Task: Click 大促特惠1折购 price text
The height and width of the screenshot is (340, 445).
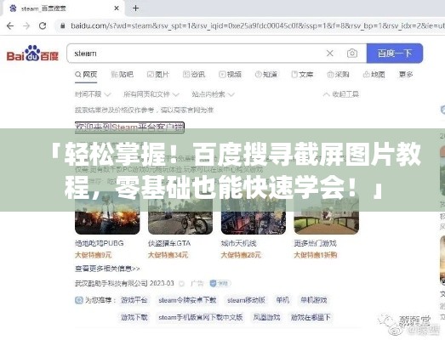Action: [316, 255]
